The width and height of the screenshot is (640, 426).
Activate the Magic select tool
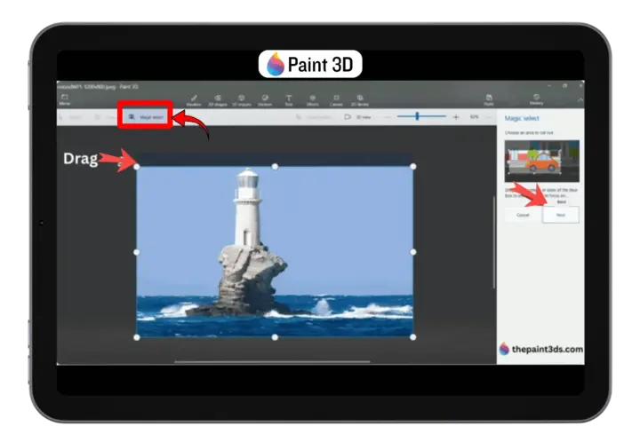(x=145, y=116)
